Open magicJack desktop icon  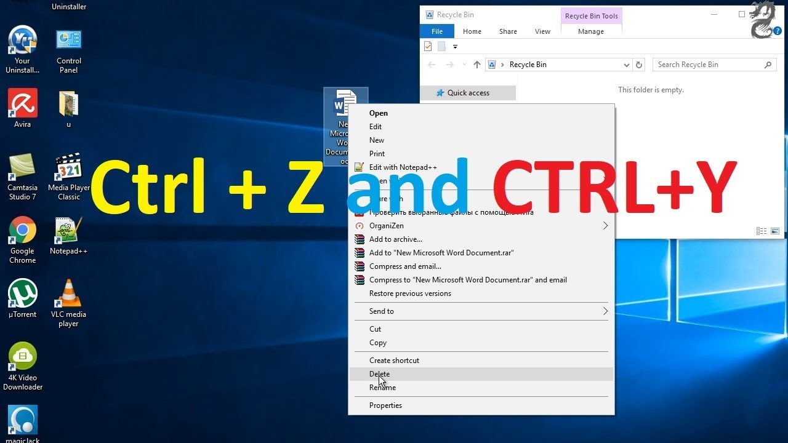[23, 424]
